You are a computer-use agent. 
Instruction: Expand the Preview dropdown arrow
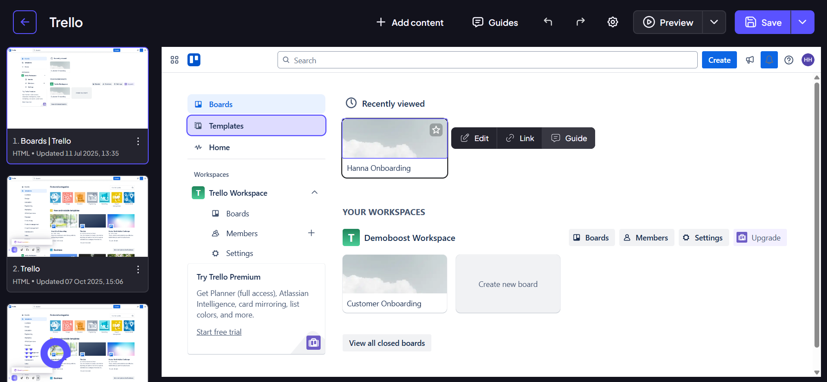(x=714, y=22)
